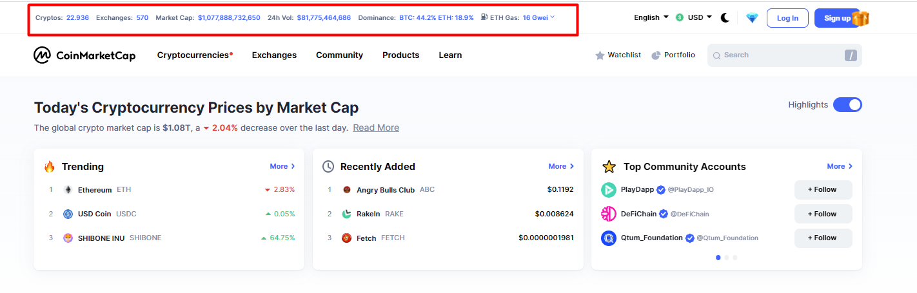Click the Cryptos count 22.936
The image size is (917, 293).
(77, 17)
